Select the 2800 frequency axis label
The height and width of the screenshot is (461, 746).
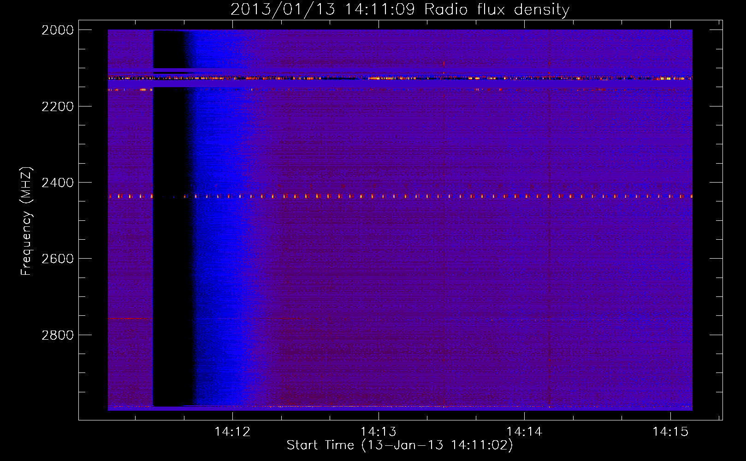[58, 335]
